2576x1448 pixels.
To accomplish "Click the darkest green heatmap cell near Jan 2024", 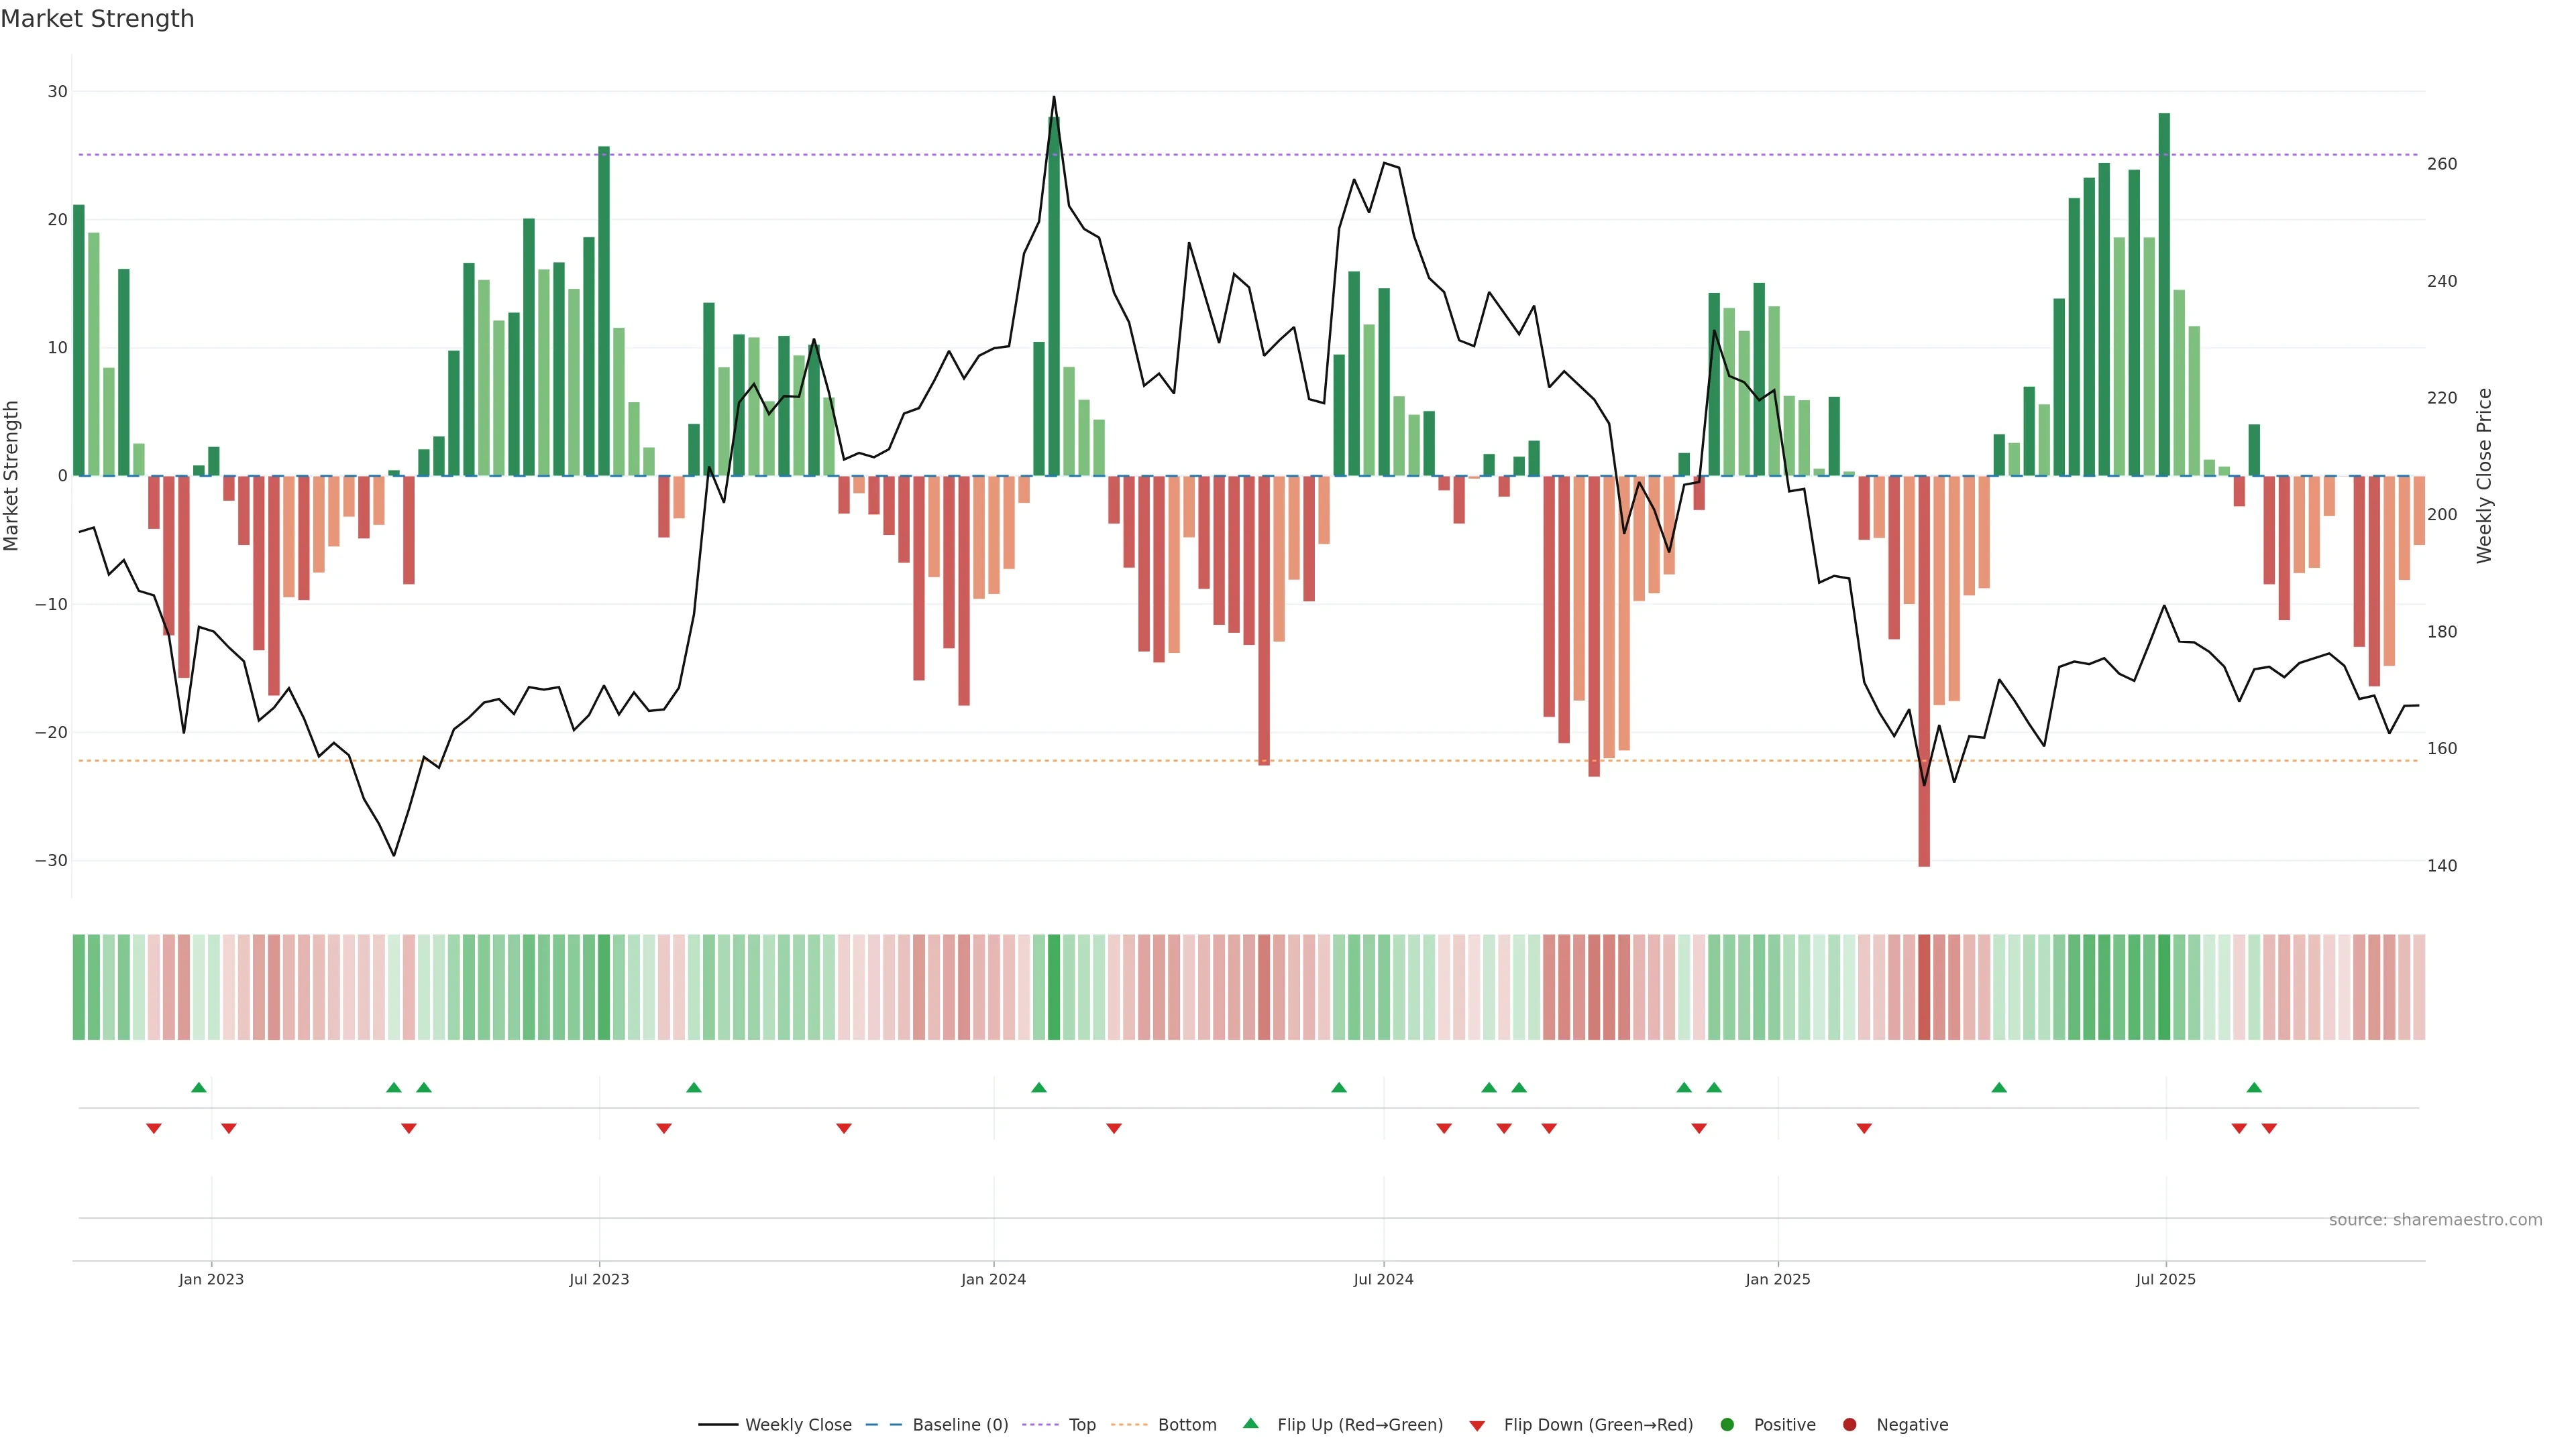I will tap(1053, 987).
